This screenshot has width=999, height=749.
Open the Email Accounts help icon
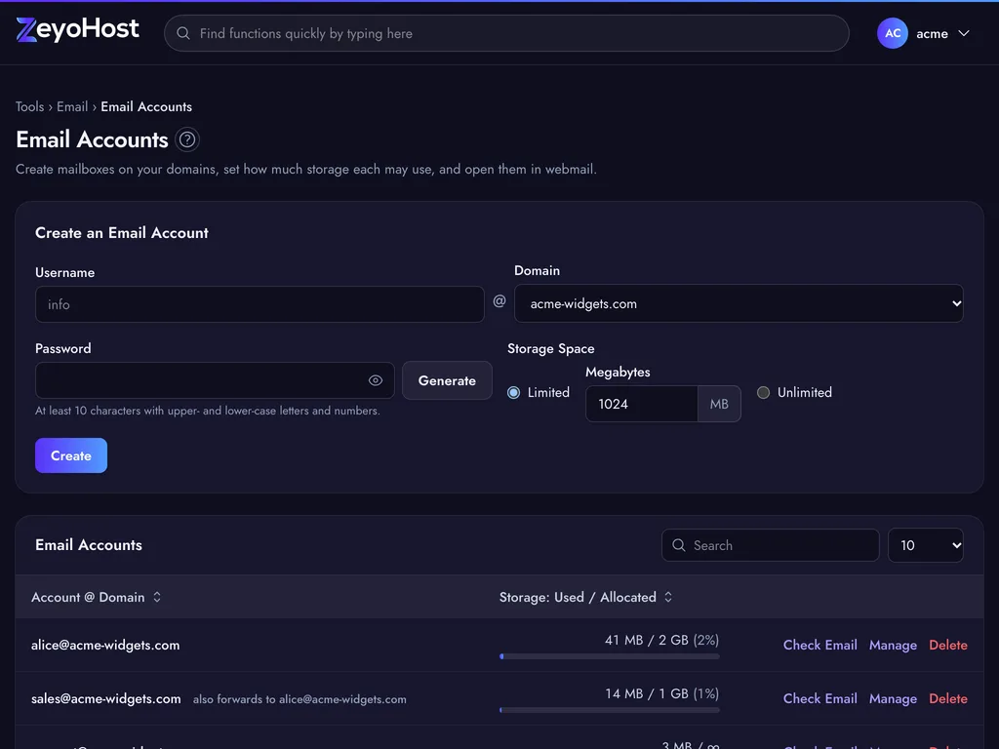pyautogui.click(x=186, y=139)
